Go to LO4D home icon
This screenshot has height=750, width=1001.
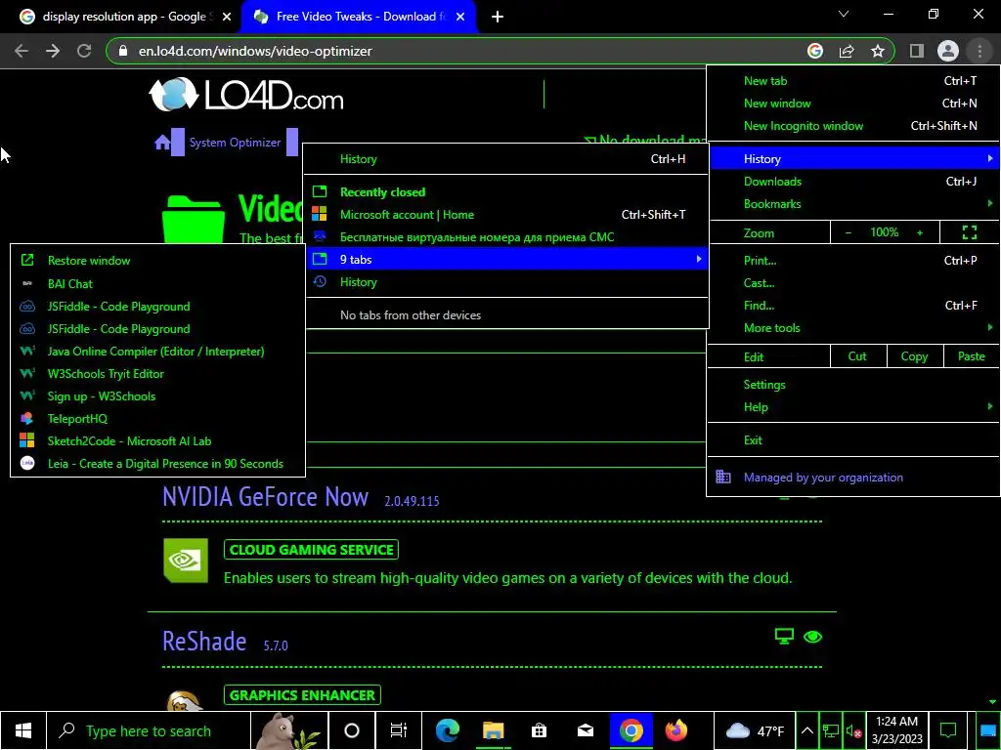coord(163,143)
